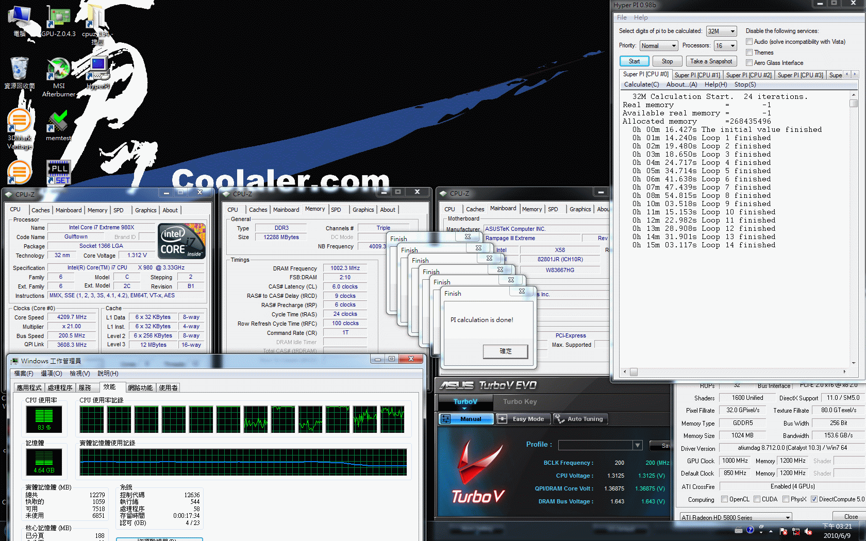Open the cpuz folder shortcut on desktop
866x541 pixels.
pyautogui.click(x=97, y=24)
